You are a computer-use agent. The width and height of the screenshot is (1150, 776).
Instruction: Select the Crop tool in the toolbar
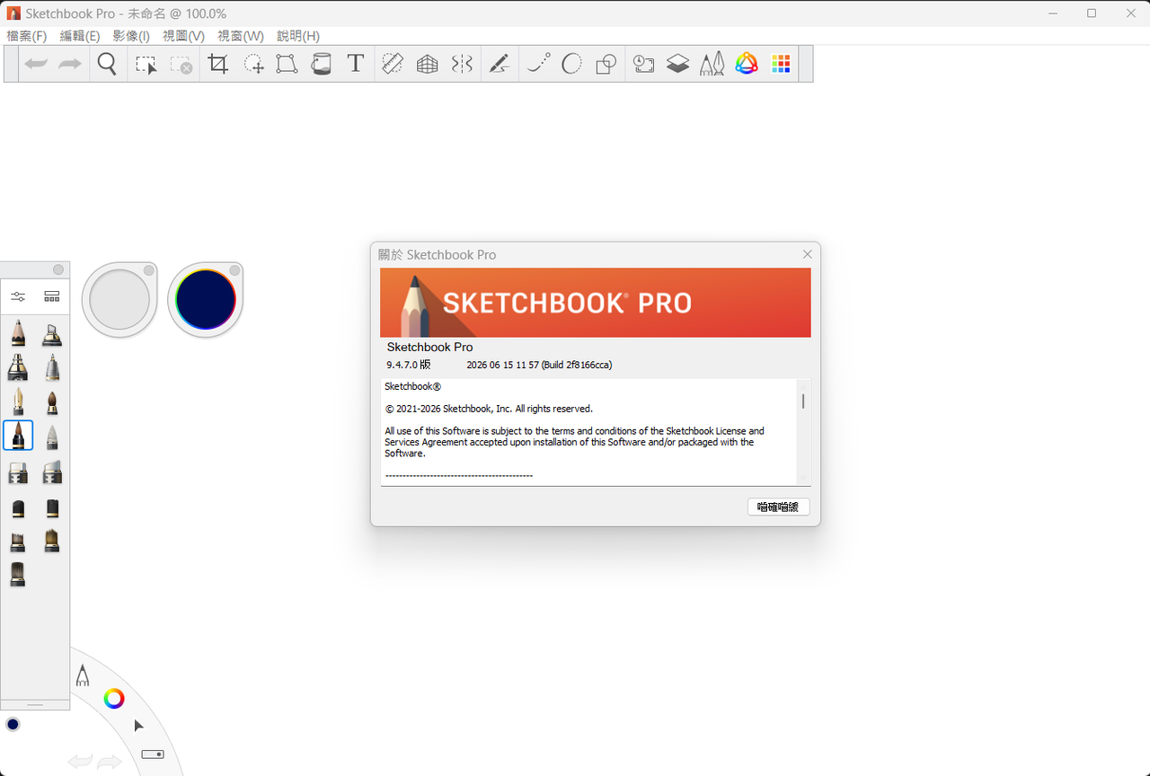(217, 64)
